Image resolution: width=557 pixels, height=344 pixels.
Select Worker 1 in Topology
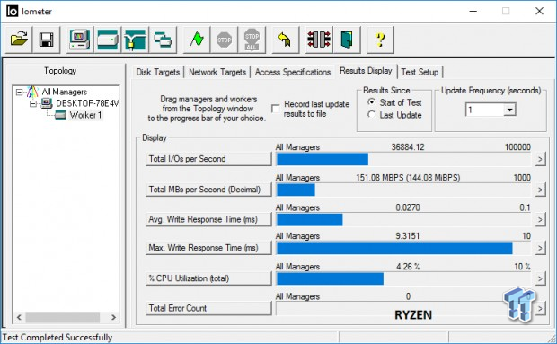85,115
